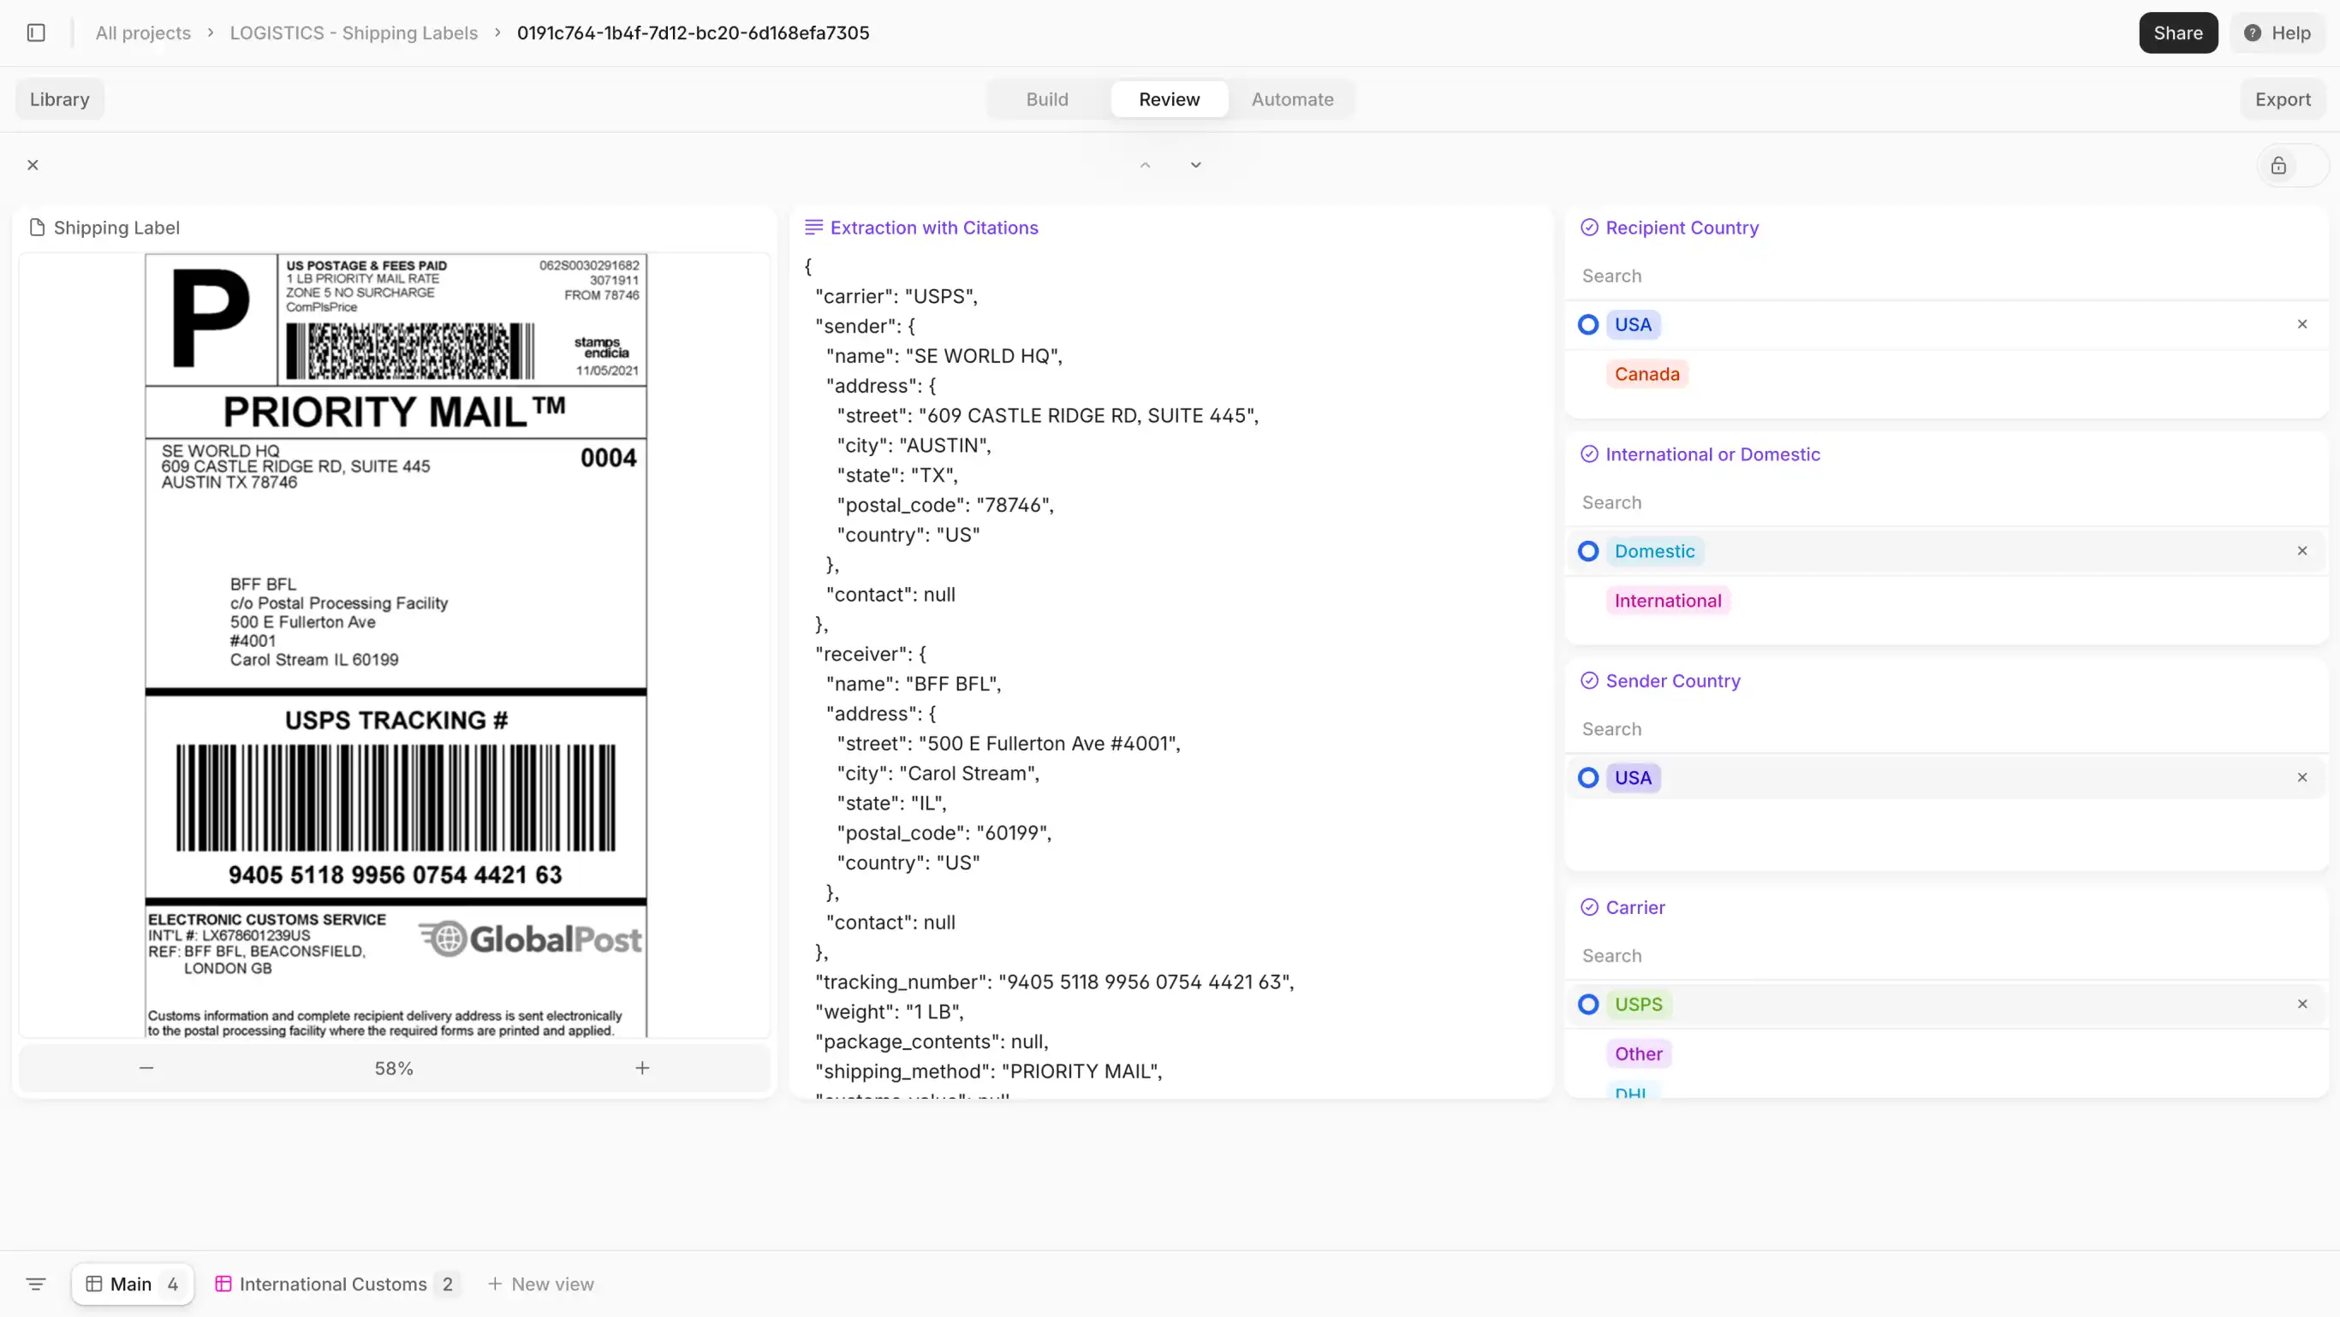Click the International or Domestic check icon
This screenshot has width=2340, height=1317.
click(x=1589, y=454)
